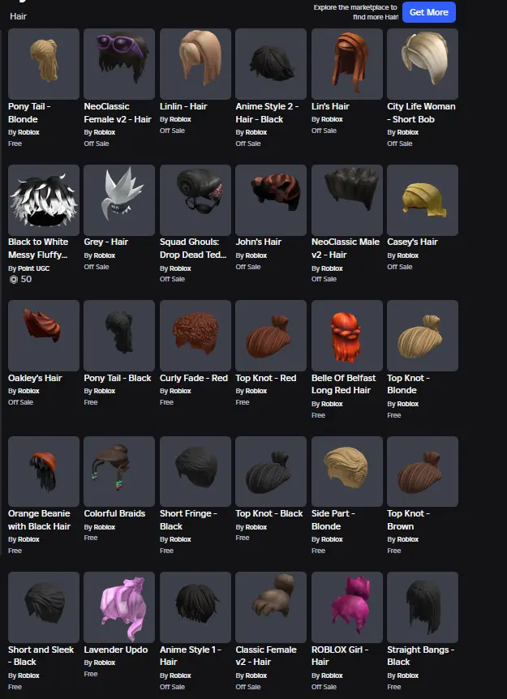Choose the NeoClassic Female v2 hair with purple sunglasses

coord(119,64)
